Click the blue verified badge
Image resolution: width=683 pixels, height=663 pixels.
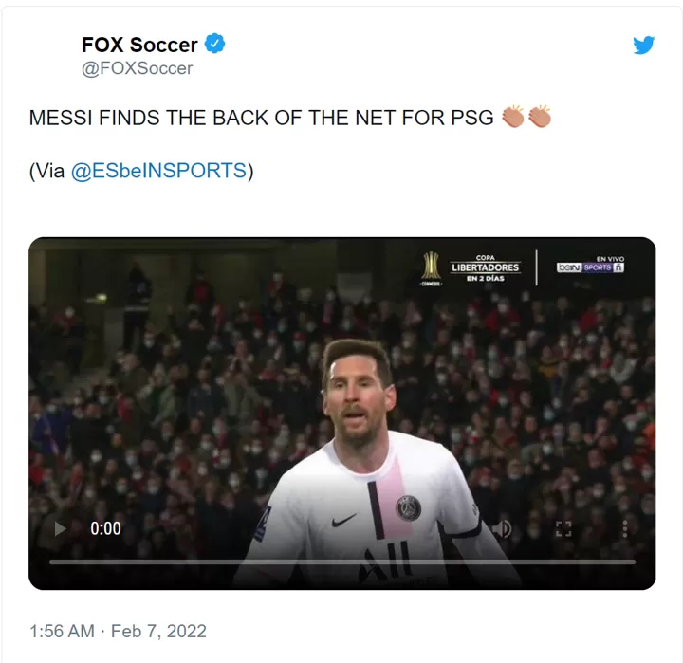pyautogui.click(x=215, y=44)
